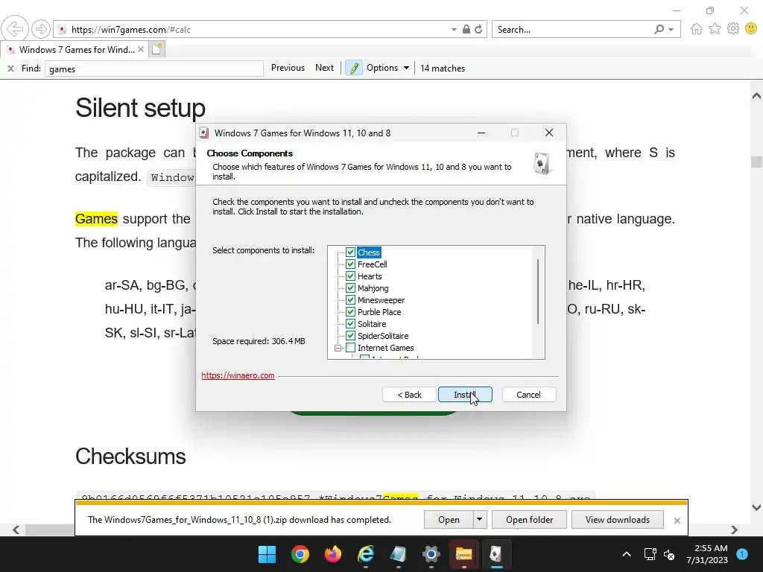Image resolution: width=763 pixels, height=572 pixels.
Task: Open the Find bar Options dropdown
Action: tap(387, 68)
